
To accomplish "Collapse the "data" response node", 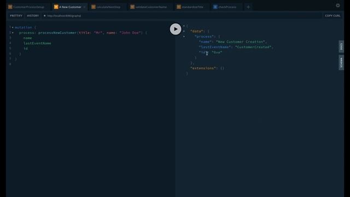I will (x=184, y=31).
